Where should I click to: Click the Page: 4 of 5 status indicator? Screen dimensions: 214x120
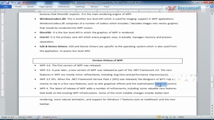click(x=8, y=117)
